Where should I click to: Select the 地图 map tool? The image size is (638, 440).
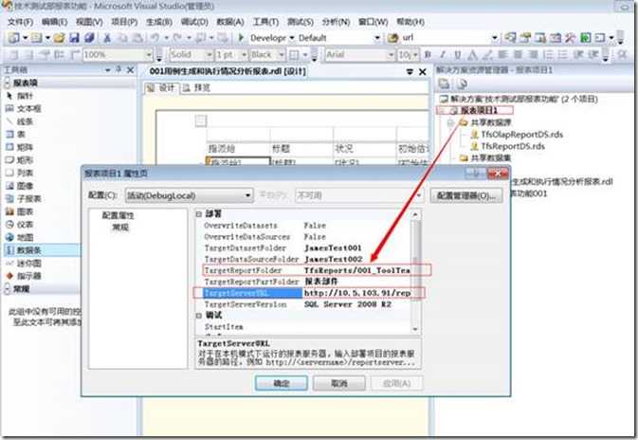(x=25, y=237)
